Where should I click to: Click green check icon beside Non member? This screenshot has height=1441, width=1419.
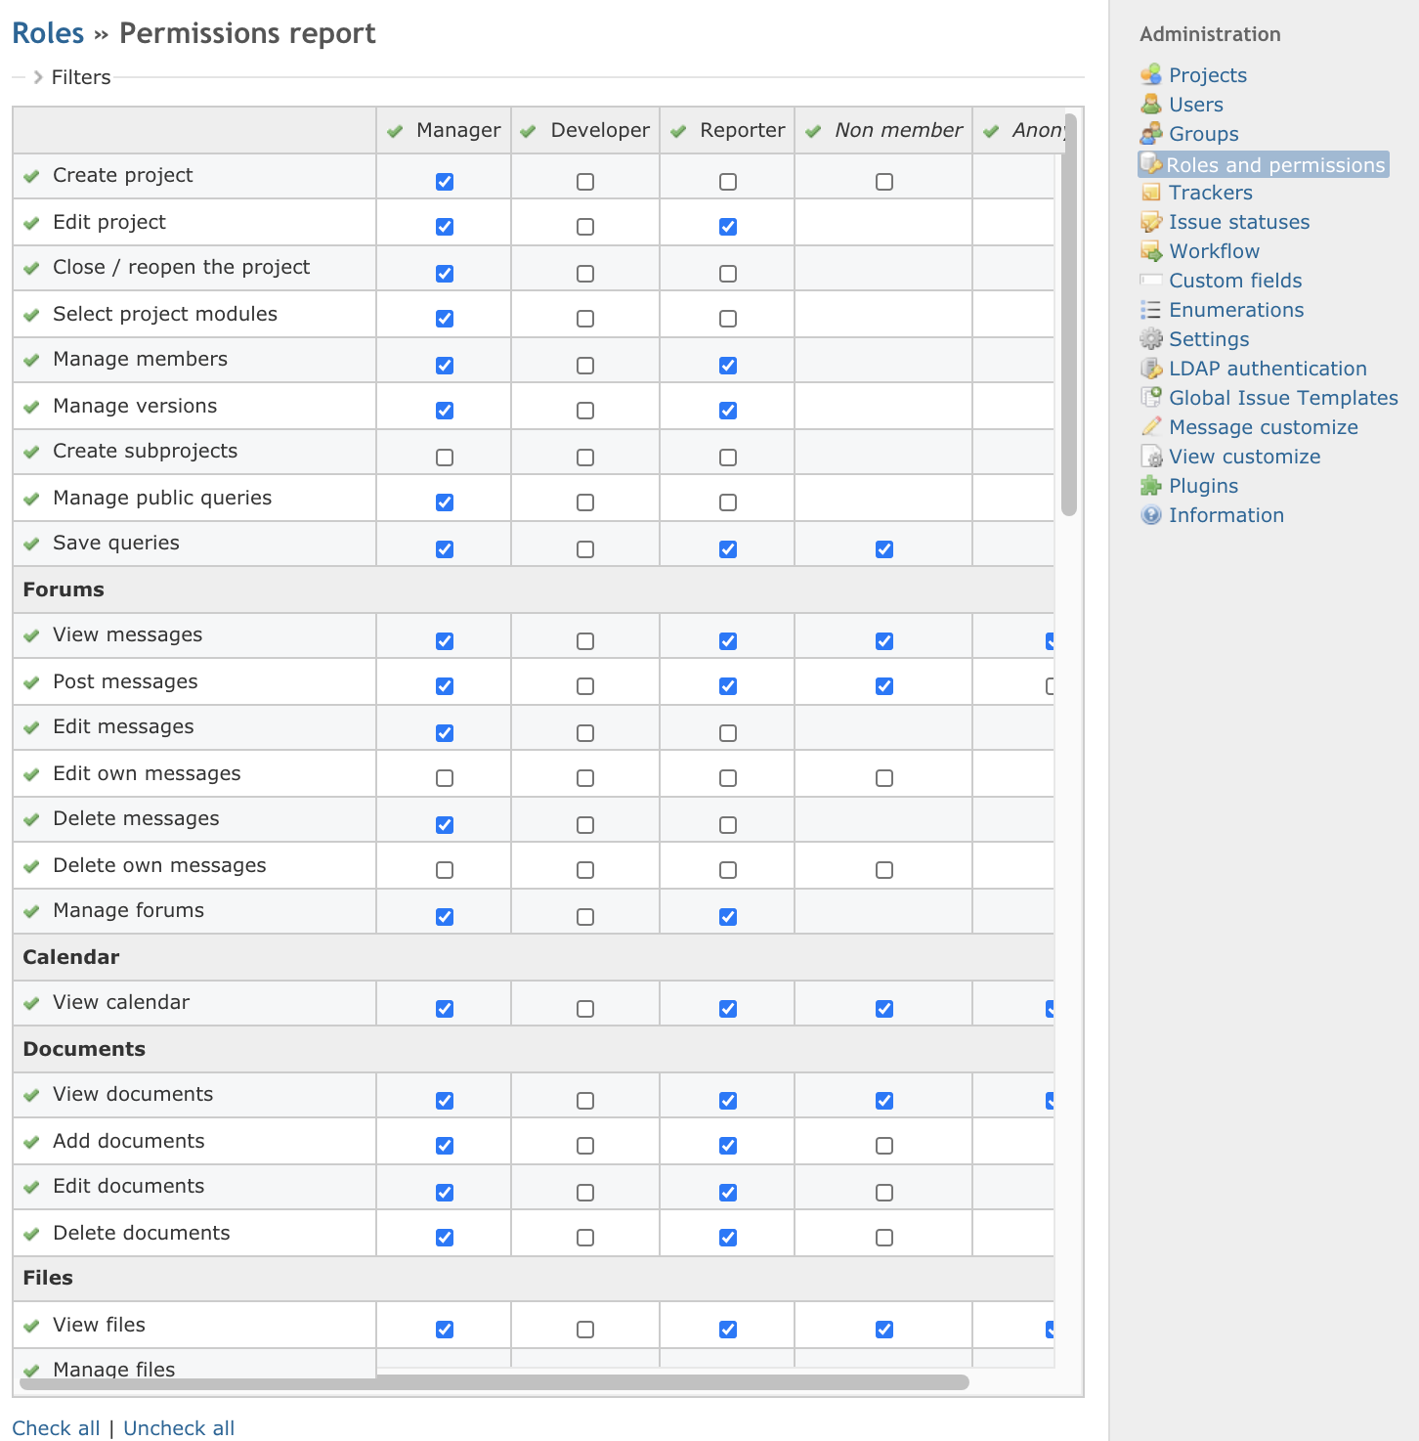pos(813,131)
